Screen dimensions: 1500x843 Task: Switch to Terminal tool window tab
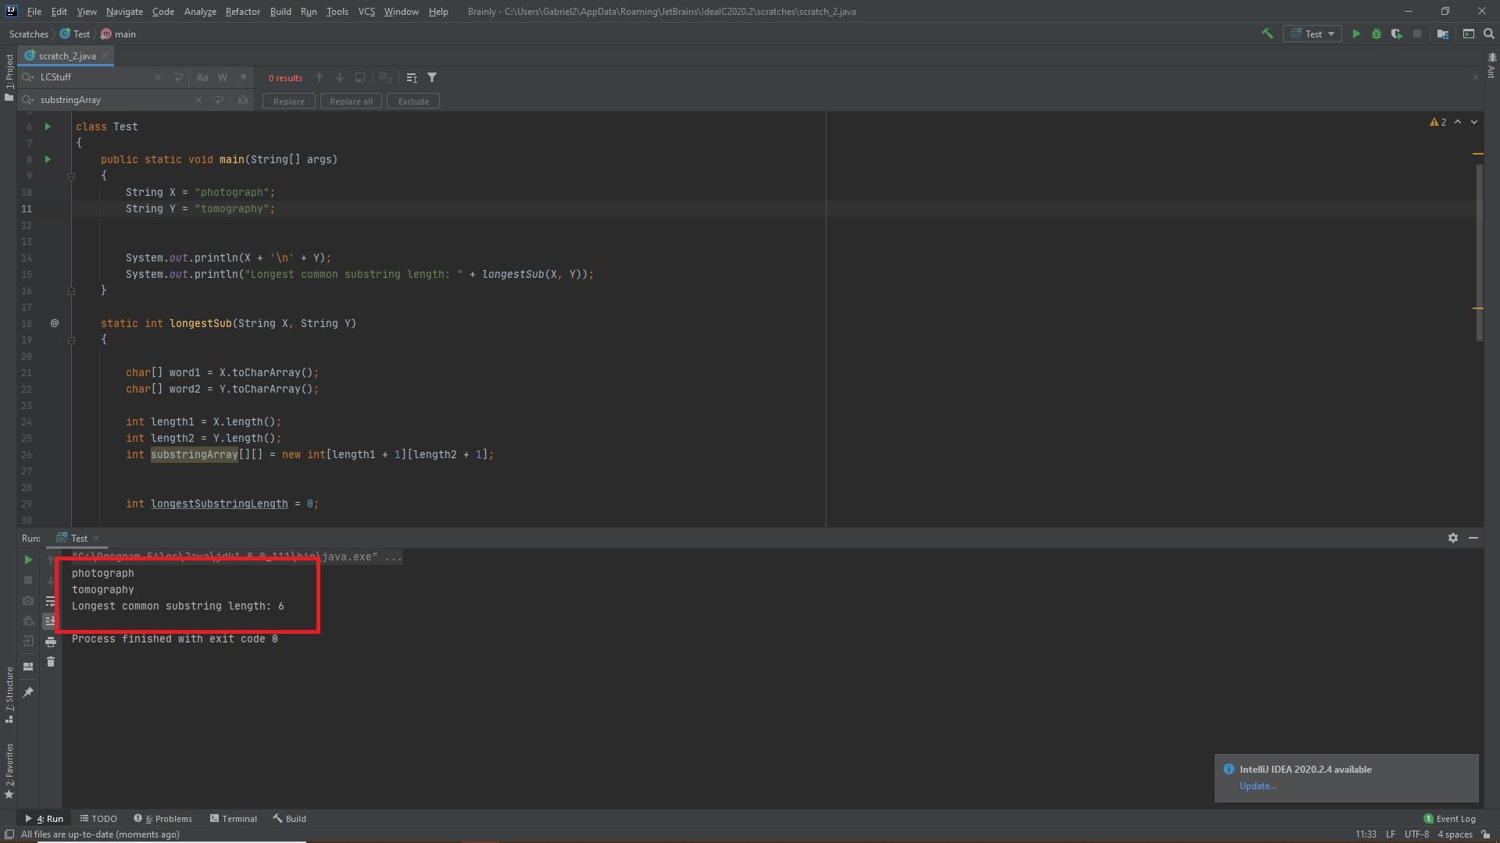[233, 819]
